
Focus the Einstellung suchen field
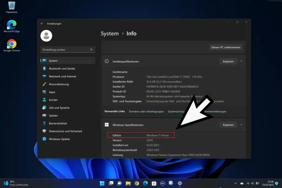coord(68,50)
